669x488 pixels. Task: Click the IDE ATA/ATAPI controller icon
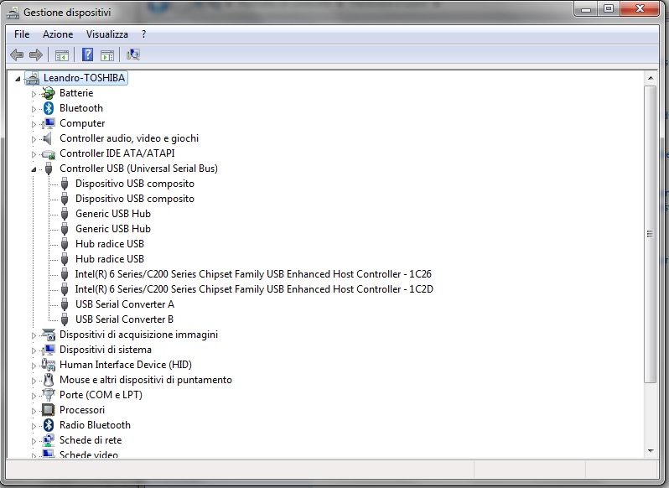click(49, 153)
